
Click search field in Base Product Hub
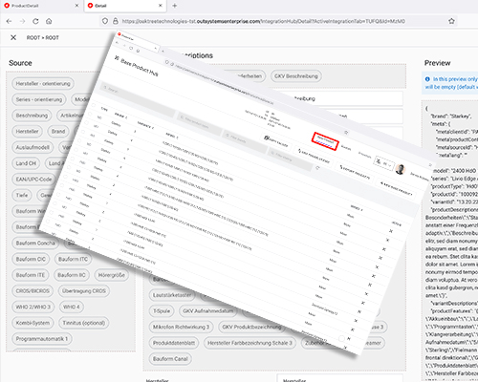click(138, 98)
